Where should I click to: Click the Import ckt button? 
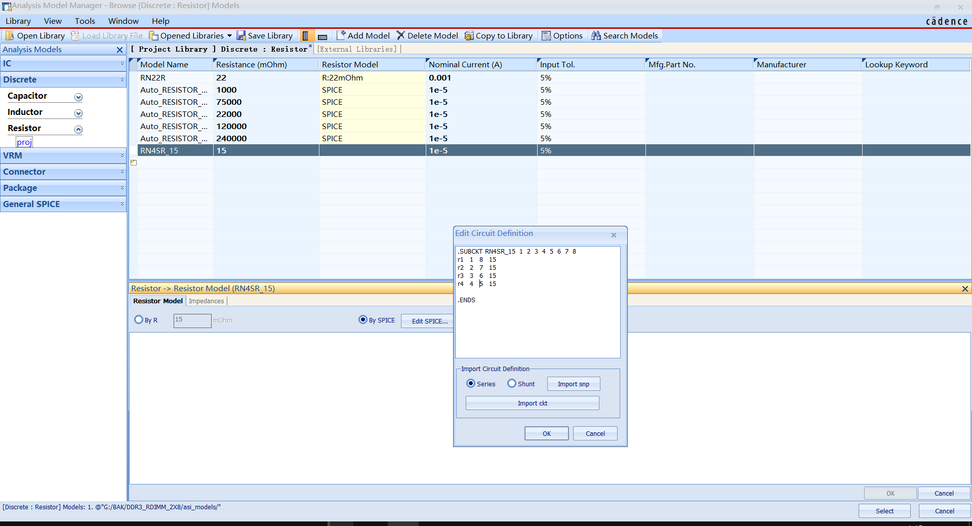[x=532, y=403]
